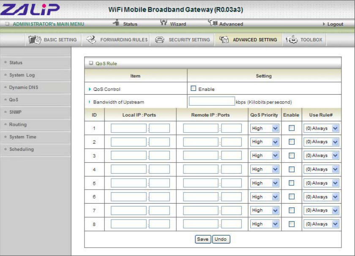Click the Advanced icon in top menu

tap(213, 22)
